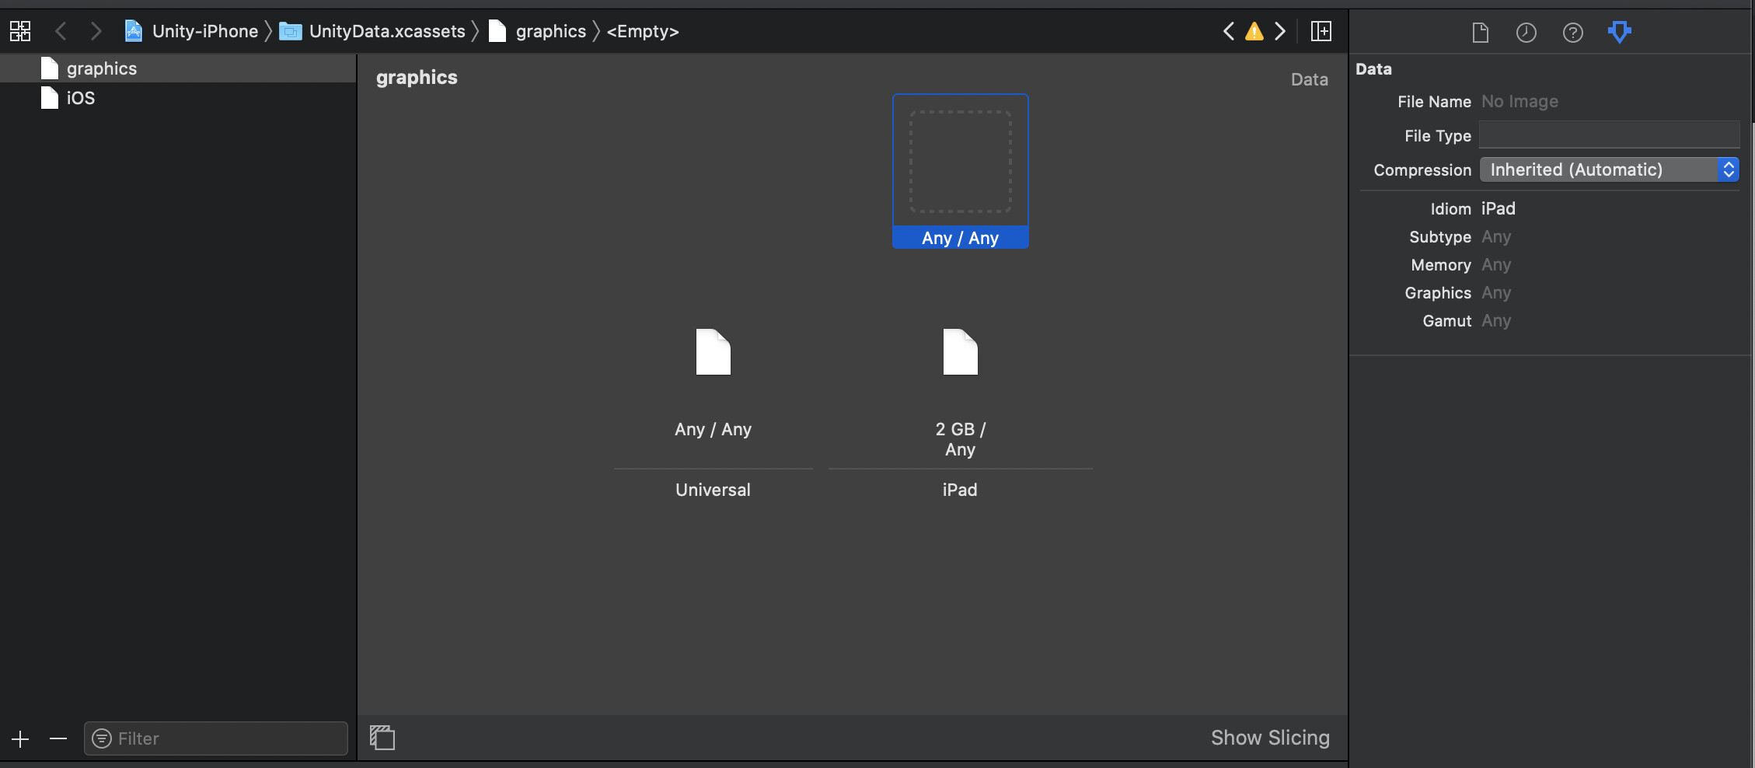The height and width of the screenshot is (768, 1755).
Task: Add a new asset with the plus button
Action: click(x=19, y=738)
